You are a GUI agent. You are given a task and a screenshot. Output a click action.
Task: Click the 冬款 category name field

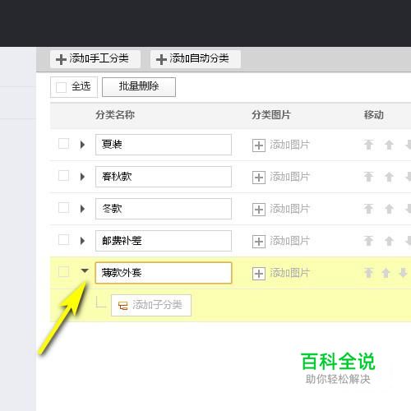[x=164, y=209]
